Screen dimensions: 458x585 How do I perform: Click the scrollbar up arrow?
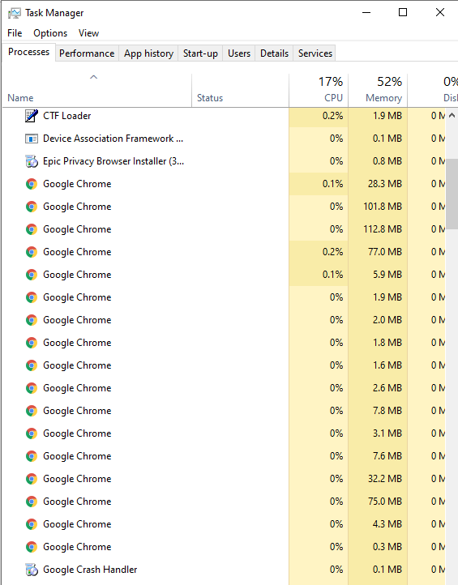[x=452, y=115]
